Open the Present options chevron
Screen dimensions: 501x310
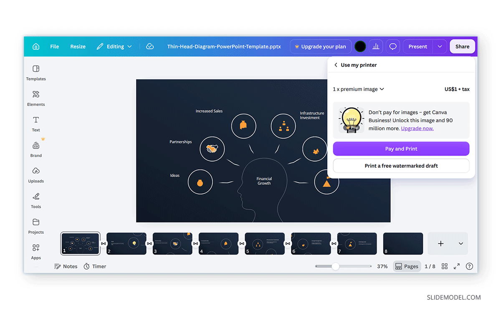pyautogui.click(x=440, y=47)
